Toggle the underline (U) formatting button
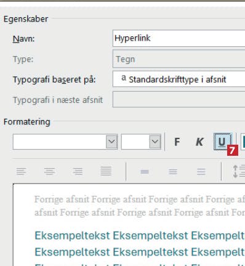Image resolution: width=245 pixels, height=266 pixels. [x=223, y=142]
